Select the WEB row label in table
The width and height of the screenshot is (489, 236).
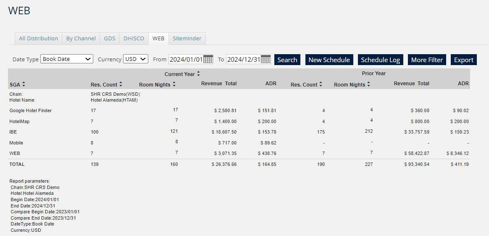[x=15, y=153]
